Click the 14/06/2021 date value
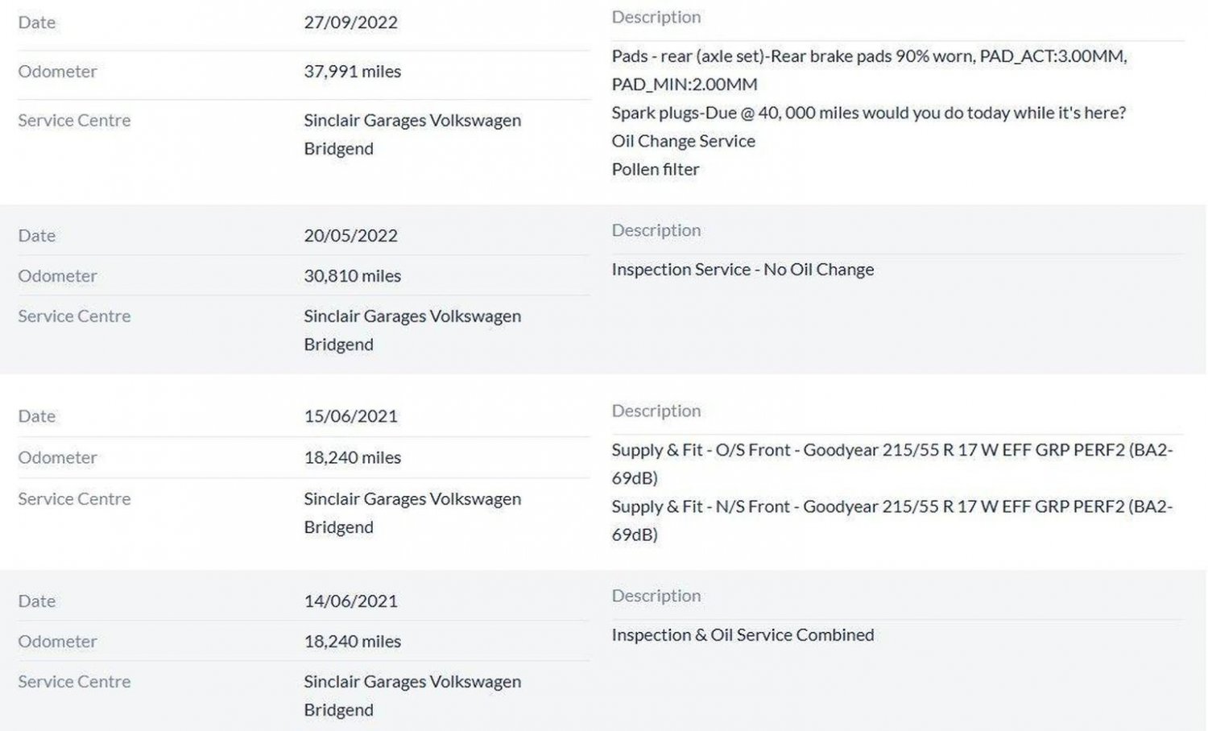Image resolution: width=1208 pixels, height=731 pixels. click(350, 601)
